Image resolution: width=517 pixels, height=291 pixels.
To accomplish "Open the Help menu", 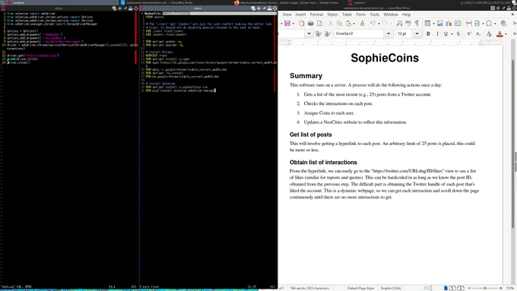I will click(x=406, y=14).
